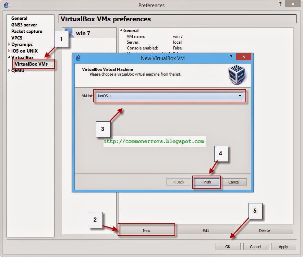Screen dimensions: 303x257
Task: Click the VM list dropdown arrow
Action: point(240,96)
